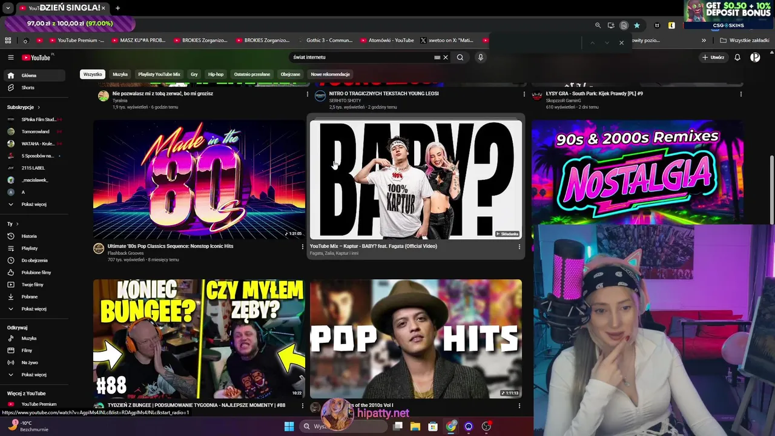
Task: Select the Hip-hop filter chip
Action: (216, 74)
